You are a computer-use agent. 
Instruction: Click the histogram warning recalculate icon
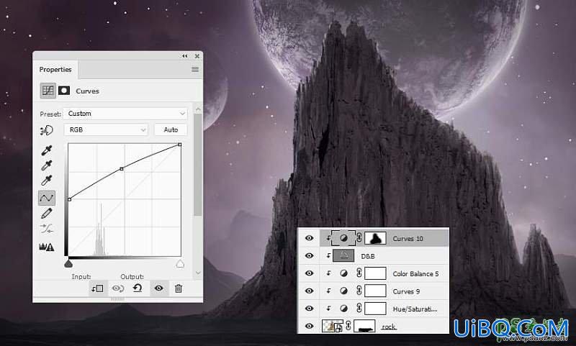tap(47, 247)
